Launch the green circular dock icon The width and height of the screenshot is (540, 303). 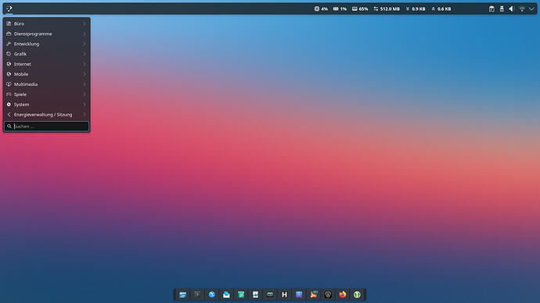357,294
